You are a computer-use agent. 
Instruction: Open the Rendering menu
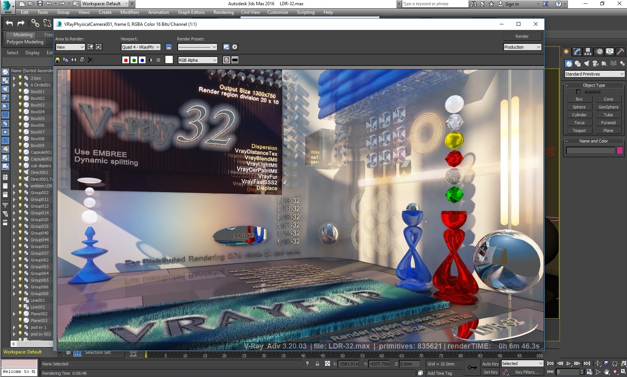tap(223, 12)
